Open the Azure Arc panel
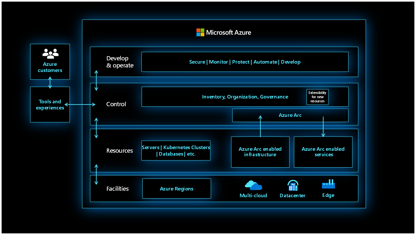Screen dimensions: 416x235 290,115
